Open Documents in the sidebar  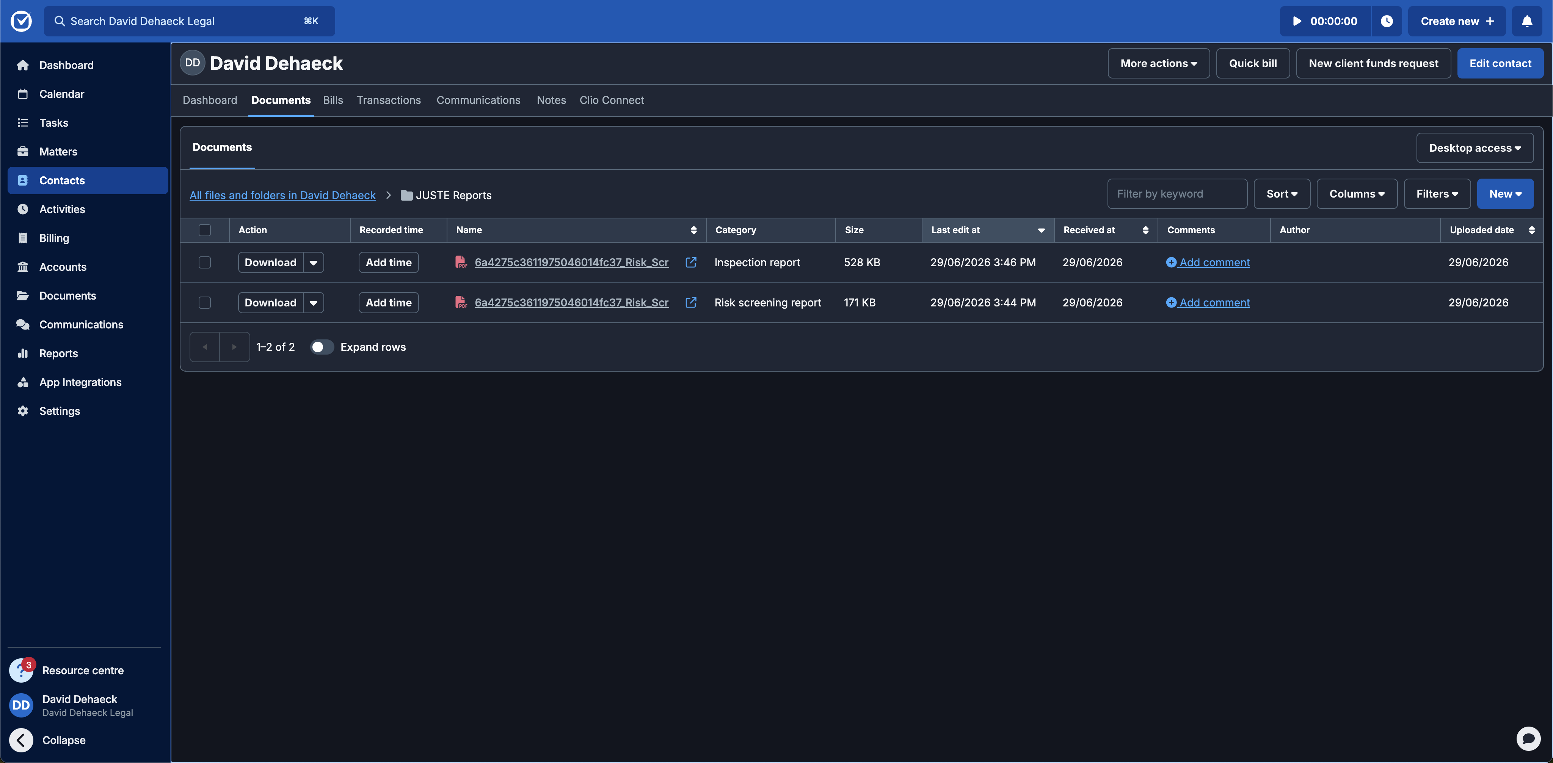coord(88,295)
